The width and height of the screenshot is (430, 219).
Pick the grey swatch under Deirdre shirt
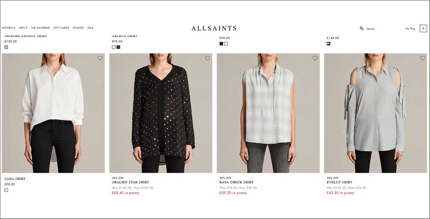(6, 47)
